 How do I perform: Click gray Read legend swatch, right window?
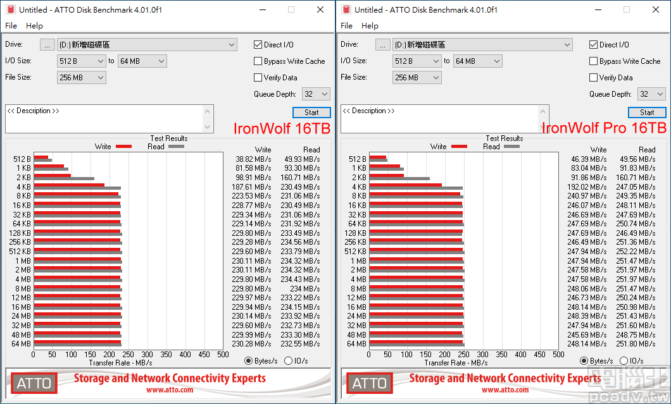pyautogui.click(x=512, y=146)
